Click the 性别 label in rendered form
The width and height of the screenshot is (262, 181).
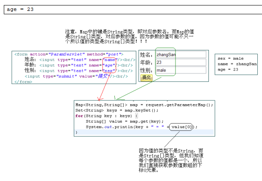146,71
